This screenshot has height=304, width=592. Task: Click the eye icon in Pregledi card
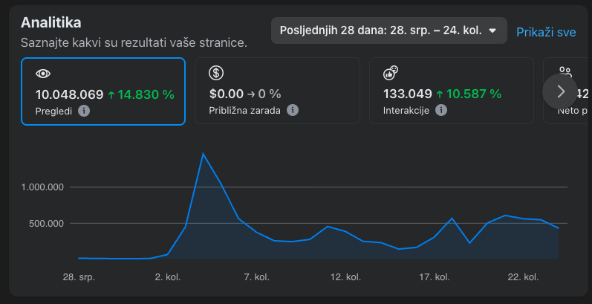[43, 73]
